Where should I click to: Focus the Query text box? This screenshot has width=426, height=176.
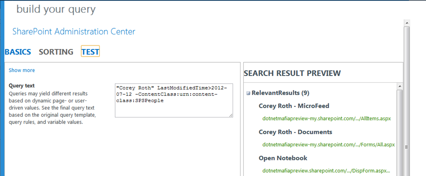point(174,100)
